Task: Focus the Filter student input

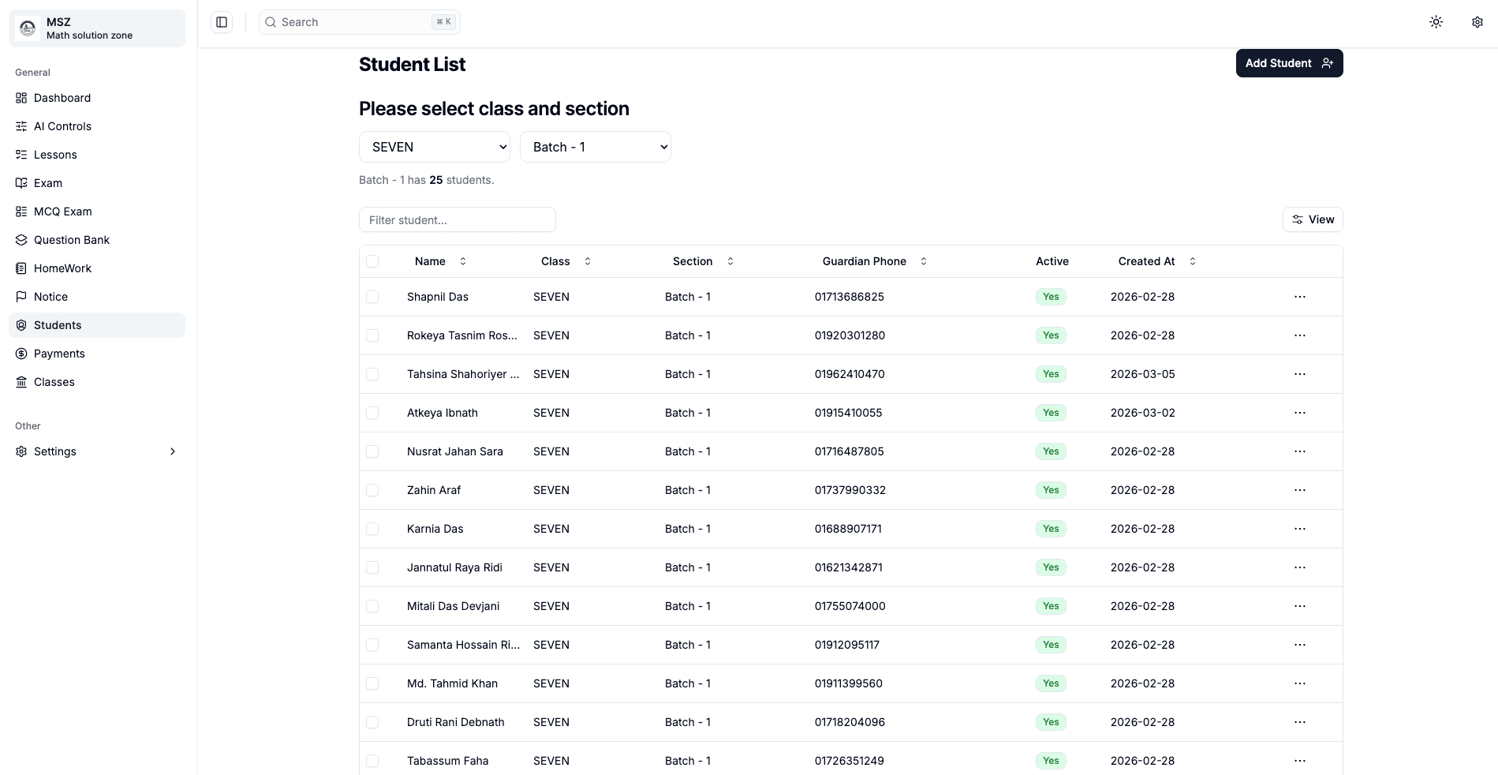Action: coord(458,219)
